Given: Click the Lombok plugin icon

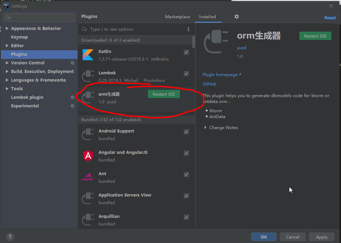Looking at the screenshot, I should point(88,76).
